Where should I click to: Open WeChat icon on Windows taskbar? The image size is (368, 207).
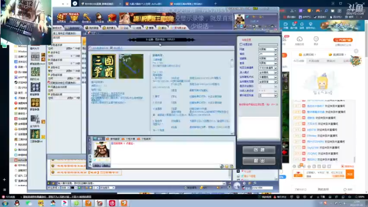coord(29,203)
